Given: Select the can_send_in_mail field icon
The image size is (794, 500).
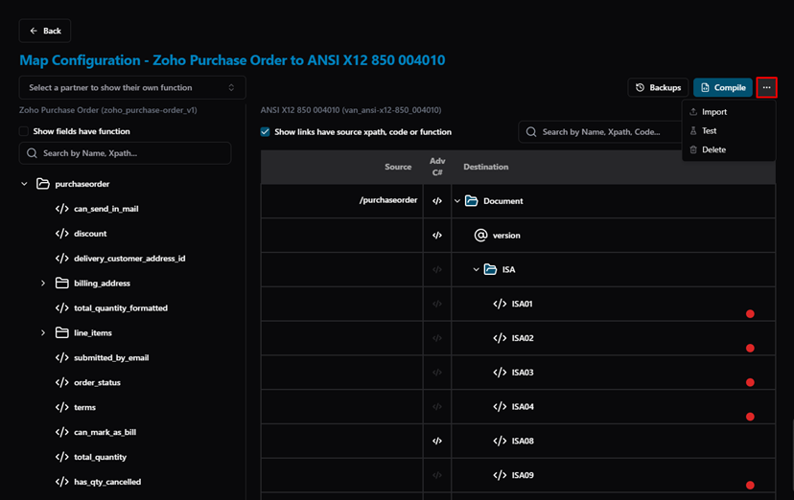Looking at the screenshot, I should pos(61,209).
